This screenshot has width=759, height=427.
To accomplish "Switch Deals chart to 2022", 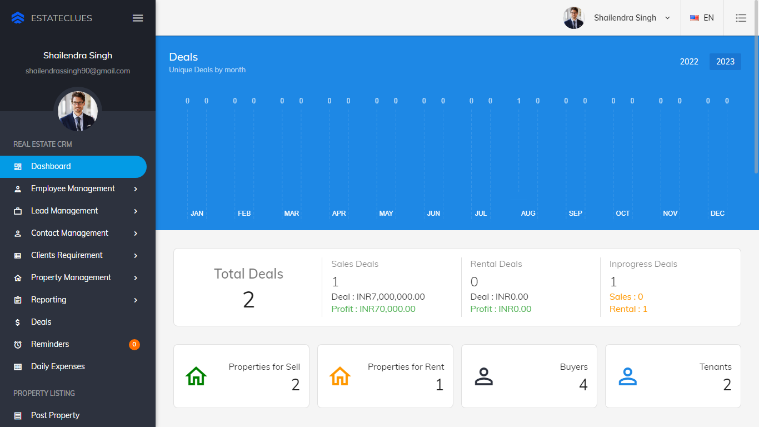I will (689, 62).
